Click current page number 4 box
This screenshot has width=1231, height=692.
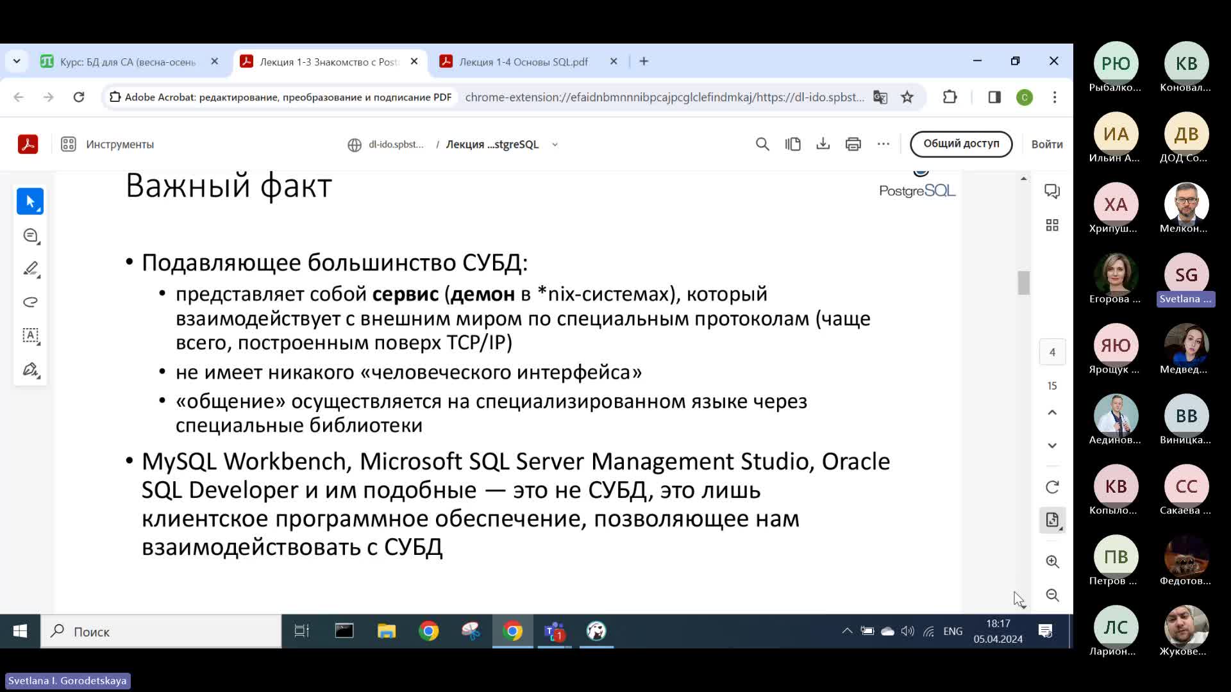point(1052,352)
